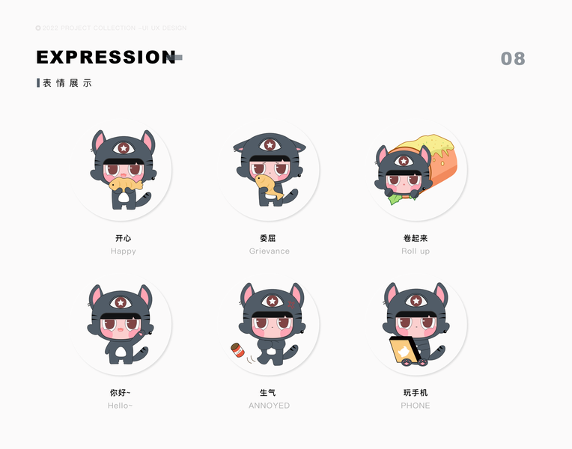This screenshot has height=449, width=572.
Task: Click the Happy cat character holding fish
Action: 123,170
